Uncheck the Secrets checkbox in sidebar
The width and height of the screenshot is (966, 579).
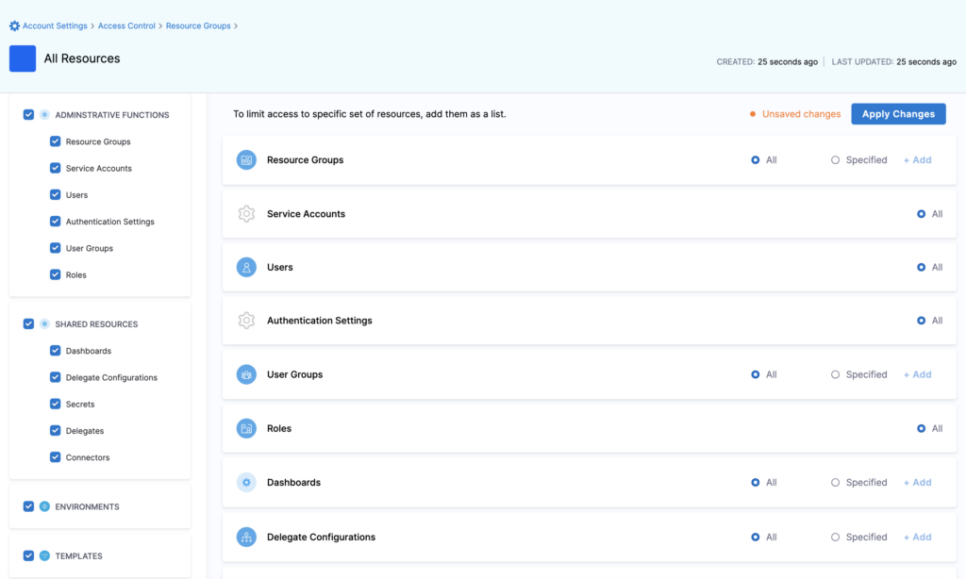click(56, 404)
